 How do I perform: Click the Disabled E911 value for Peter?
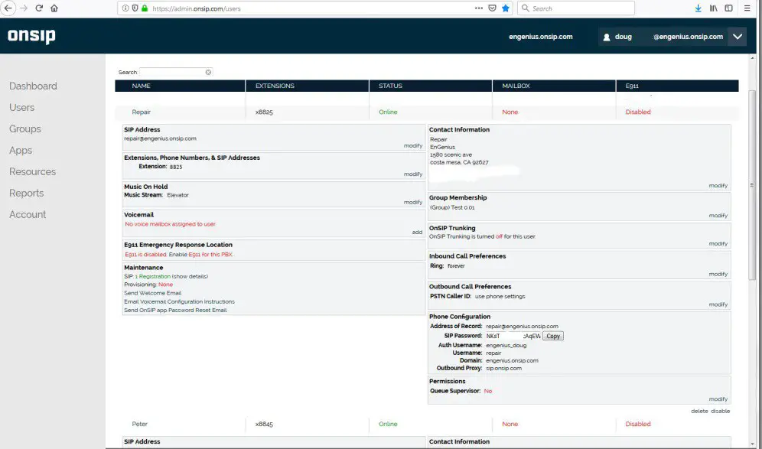[637, 424]
